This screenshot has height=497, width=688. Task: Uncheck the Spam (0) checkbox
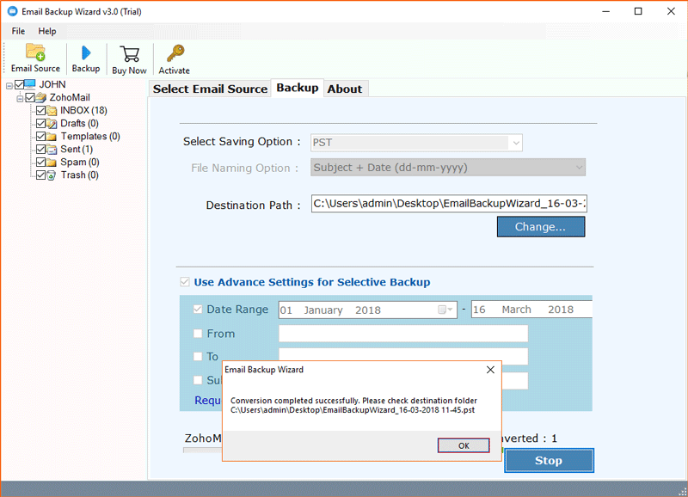click(x=40, y=162)
